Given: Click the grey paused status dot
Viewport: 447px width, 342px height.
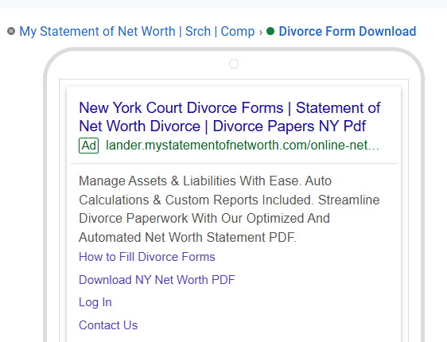Looking at the screenshot, I should (x=11, y=31).
